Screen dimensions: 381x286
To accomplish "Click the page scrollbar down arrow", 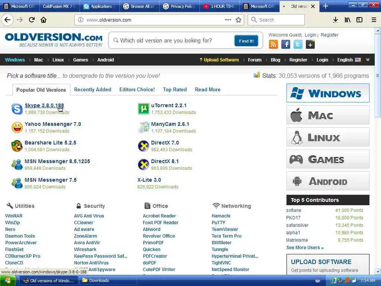I will [378, 271].
